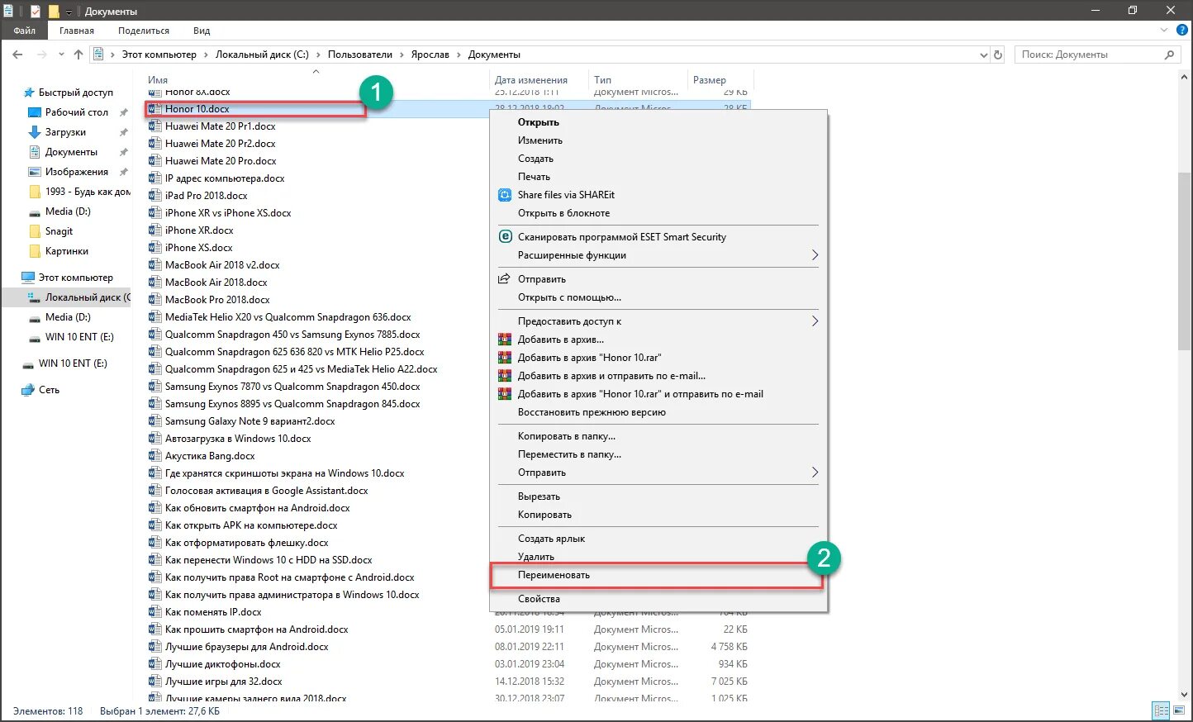
Task: Click the Up one level arrow
Action: [x=78, y=55]
